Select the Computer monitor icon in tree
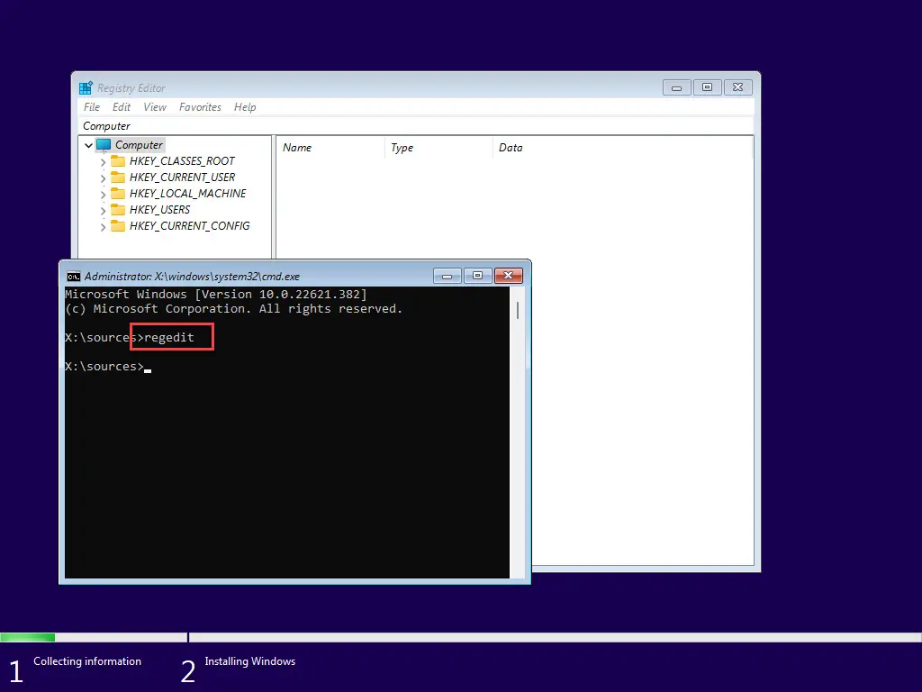 104,145
